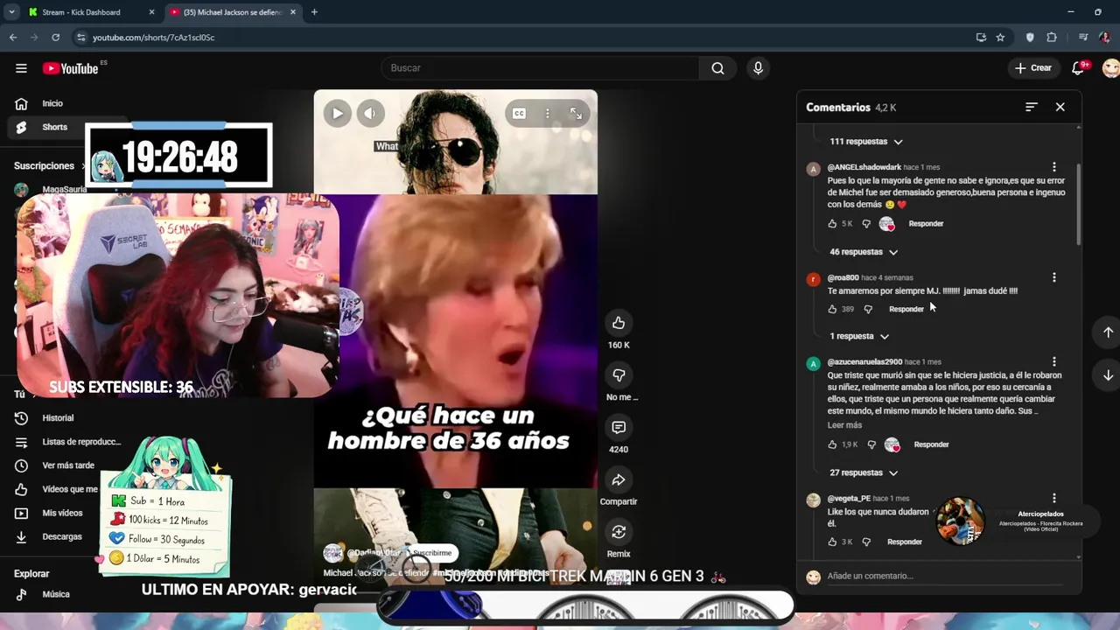This screenshot has height=630, width=1120.
Task: Reload the page in browser toolbar
Action: tap(55, 38)
